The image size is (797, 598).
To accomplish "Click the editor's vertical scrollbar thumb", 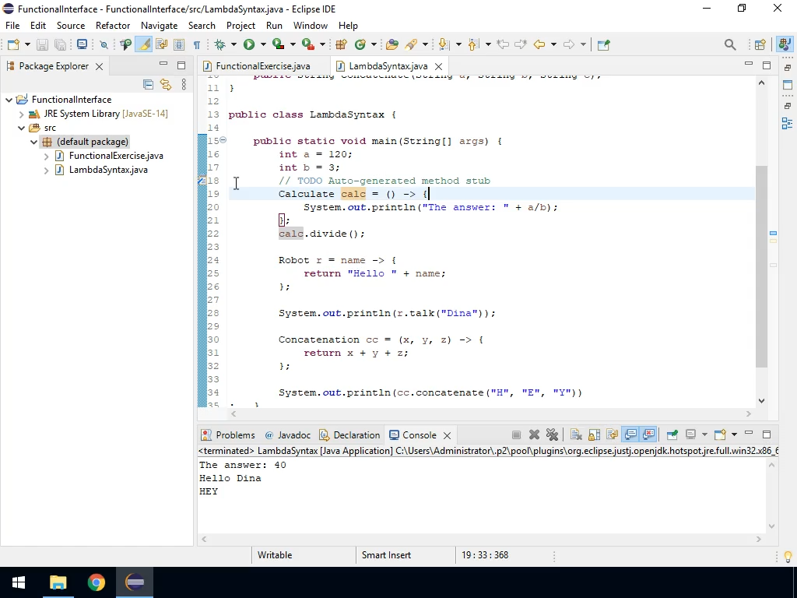I will click(x=761, y=265).
